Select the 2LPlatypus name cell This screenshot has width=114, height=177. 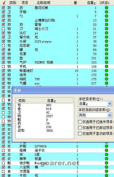[x=43, y=41]
